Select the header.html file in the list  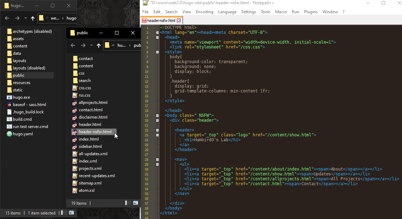click(x=90, y=124)
